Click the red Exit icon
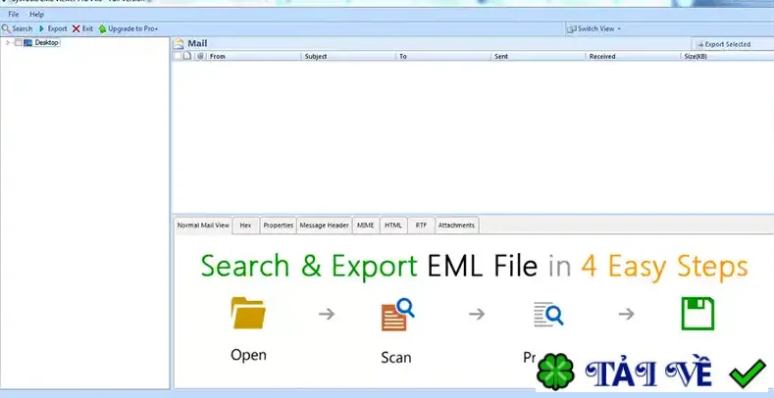 [x=76, y=28]
